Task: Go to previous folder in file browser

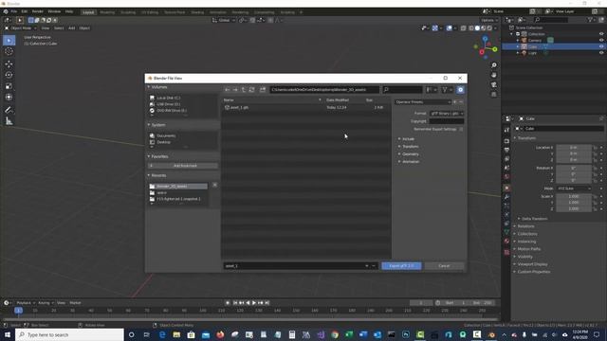Action: [228, 90]
